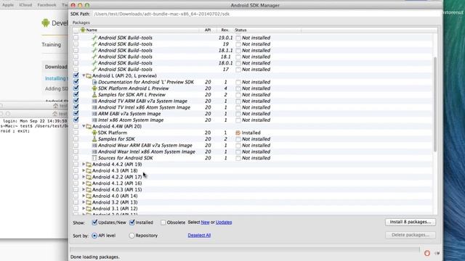Click the Download item in Developers sidebar
465x261 pixels.
[56, 67]
